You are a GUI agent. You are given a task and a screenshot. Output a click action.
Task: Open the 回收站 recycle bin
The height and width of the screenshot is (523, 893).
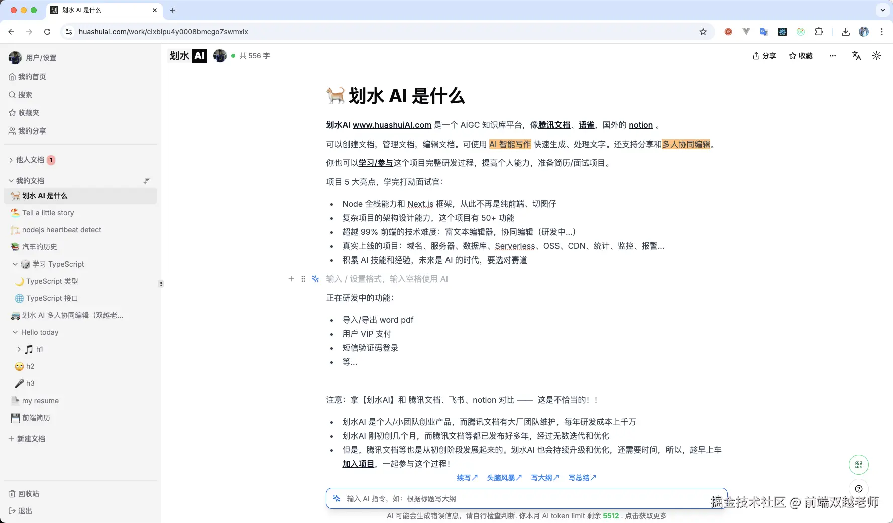pos(24,494)
